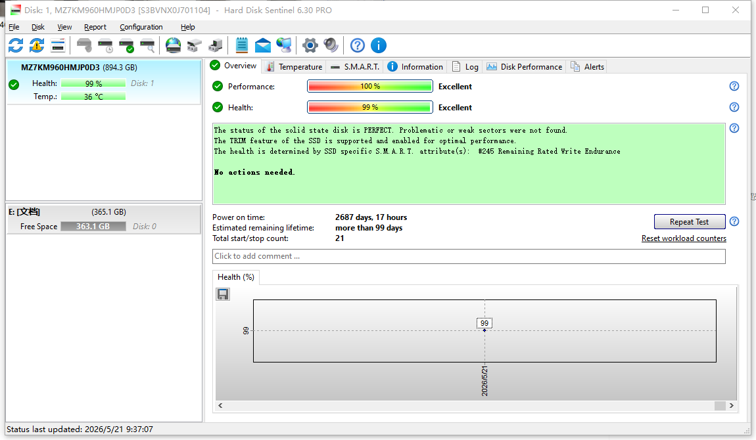
Task: Click the Free Space 363.1 GB bar
Action: click(93, 227)
